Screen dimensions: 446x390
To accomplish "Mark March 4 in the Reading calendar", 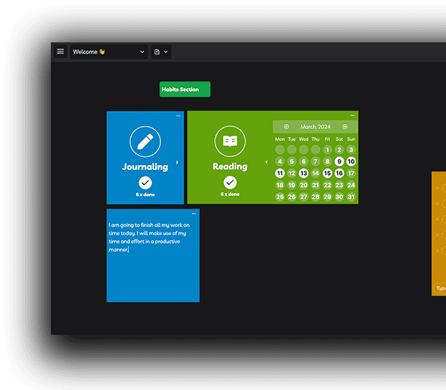I will click(x=280, y=161).
